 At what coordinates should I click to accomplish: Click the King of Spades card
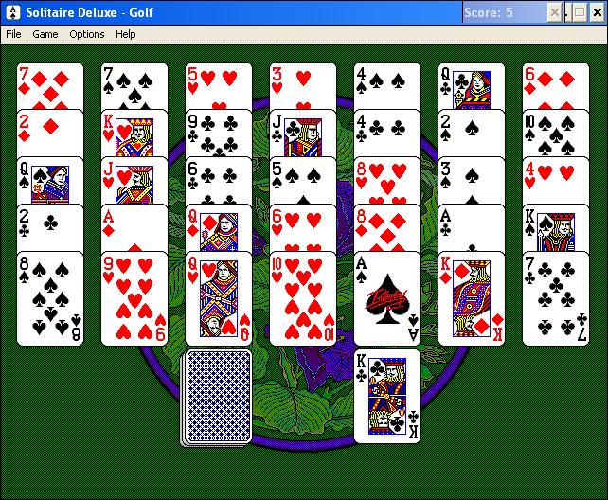click(x=556, y=228)
